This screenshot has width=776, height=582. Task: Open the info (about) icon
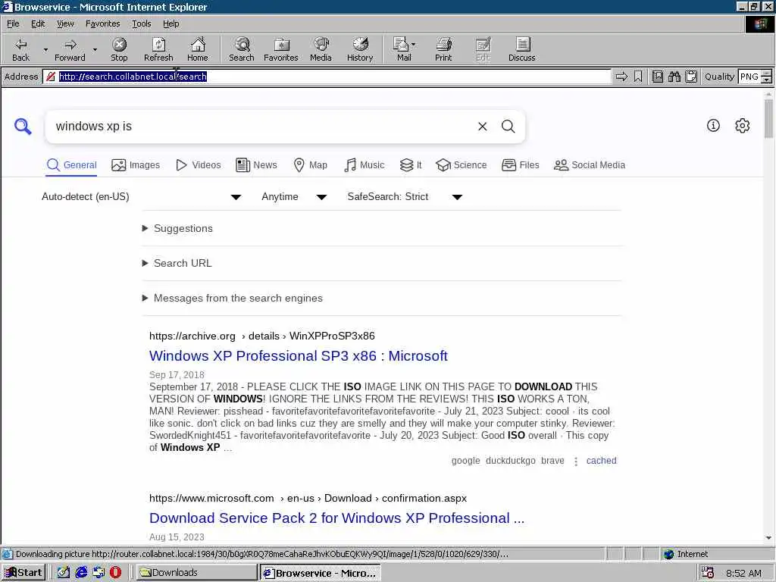[x=713, y=126]
